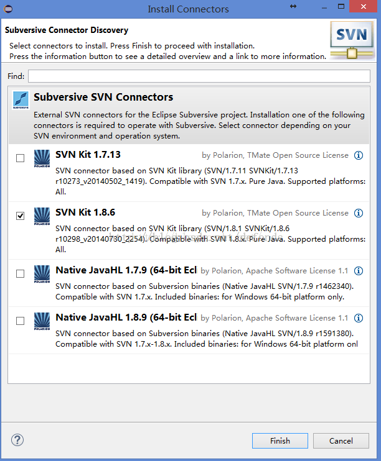Screen dimensions: 381x461
Task: Click the Subversive SVN Connectors heading
Action: pyautogui.click(x=103, y=97)
